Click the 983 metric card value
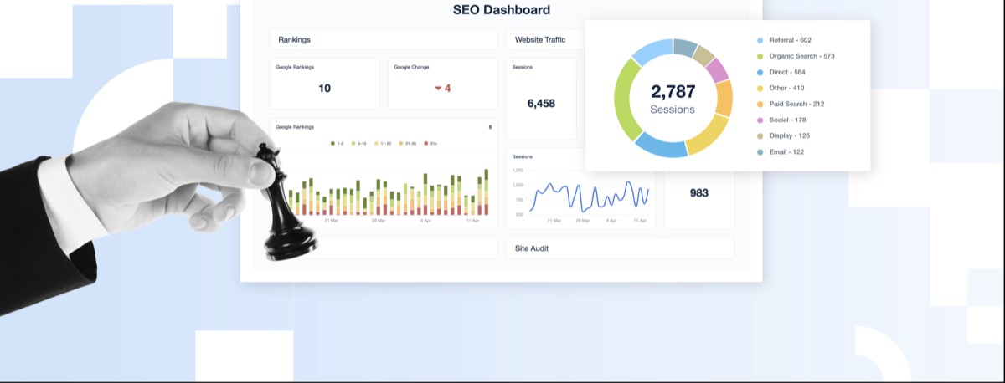This screenshot has height=383, width=1005. pyautogui.click(x=698, y=192)
